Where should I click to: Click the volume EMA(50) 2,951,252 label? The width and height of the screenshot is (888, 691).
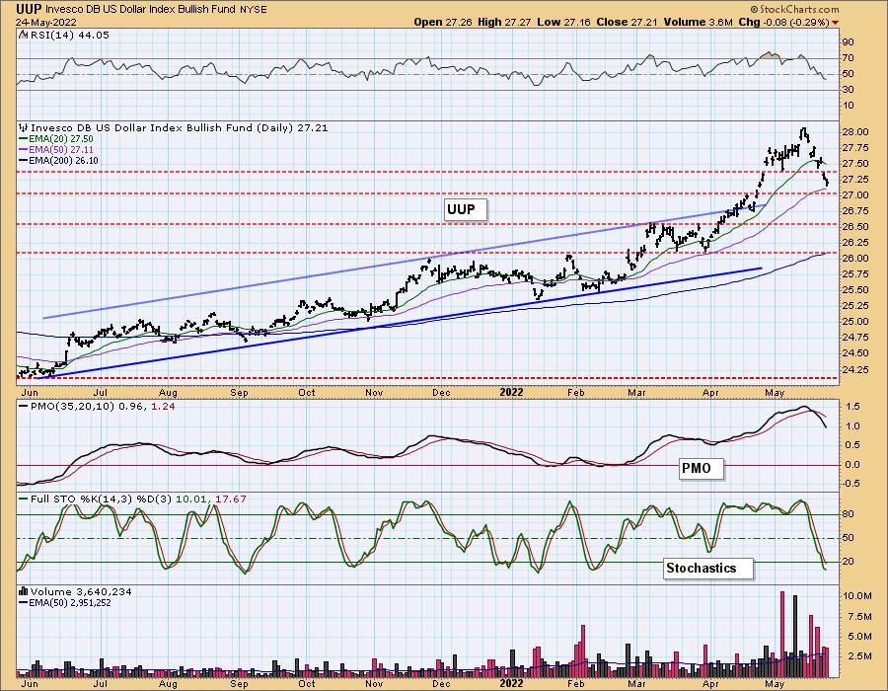pos(70,602)
